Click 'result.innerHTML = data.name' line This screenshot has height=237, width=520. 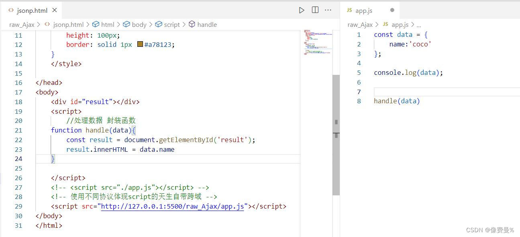tap(120, 149)
